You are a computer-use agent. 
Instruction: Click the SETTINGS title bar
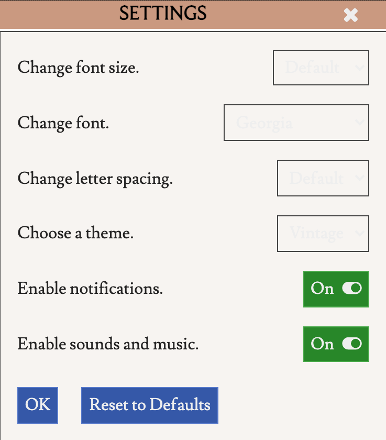[x=162, y=14]
